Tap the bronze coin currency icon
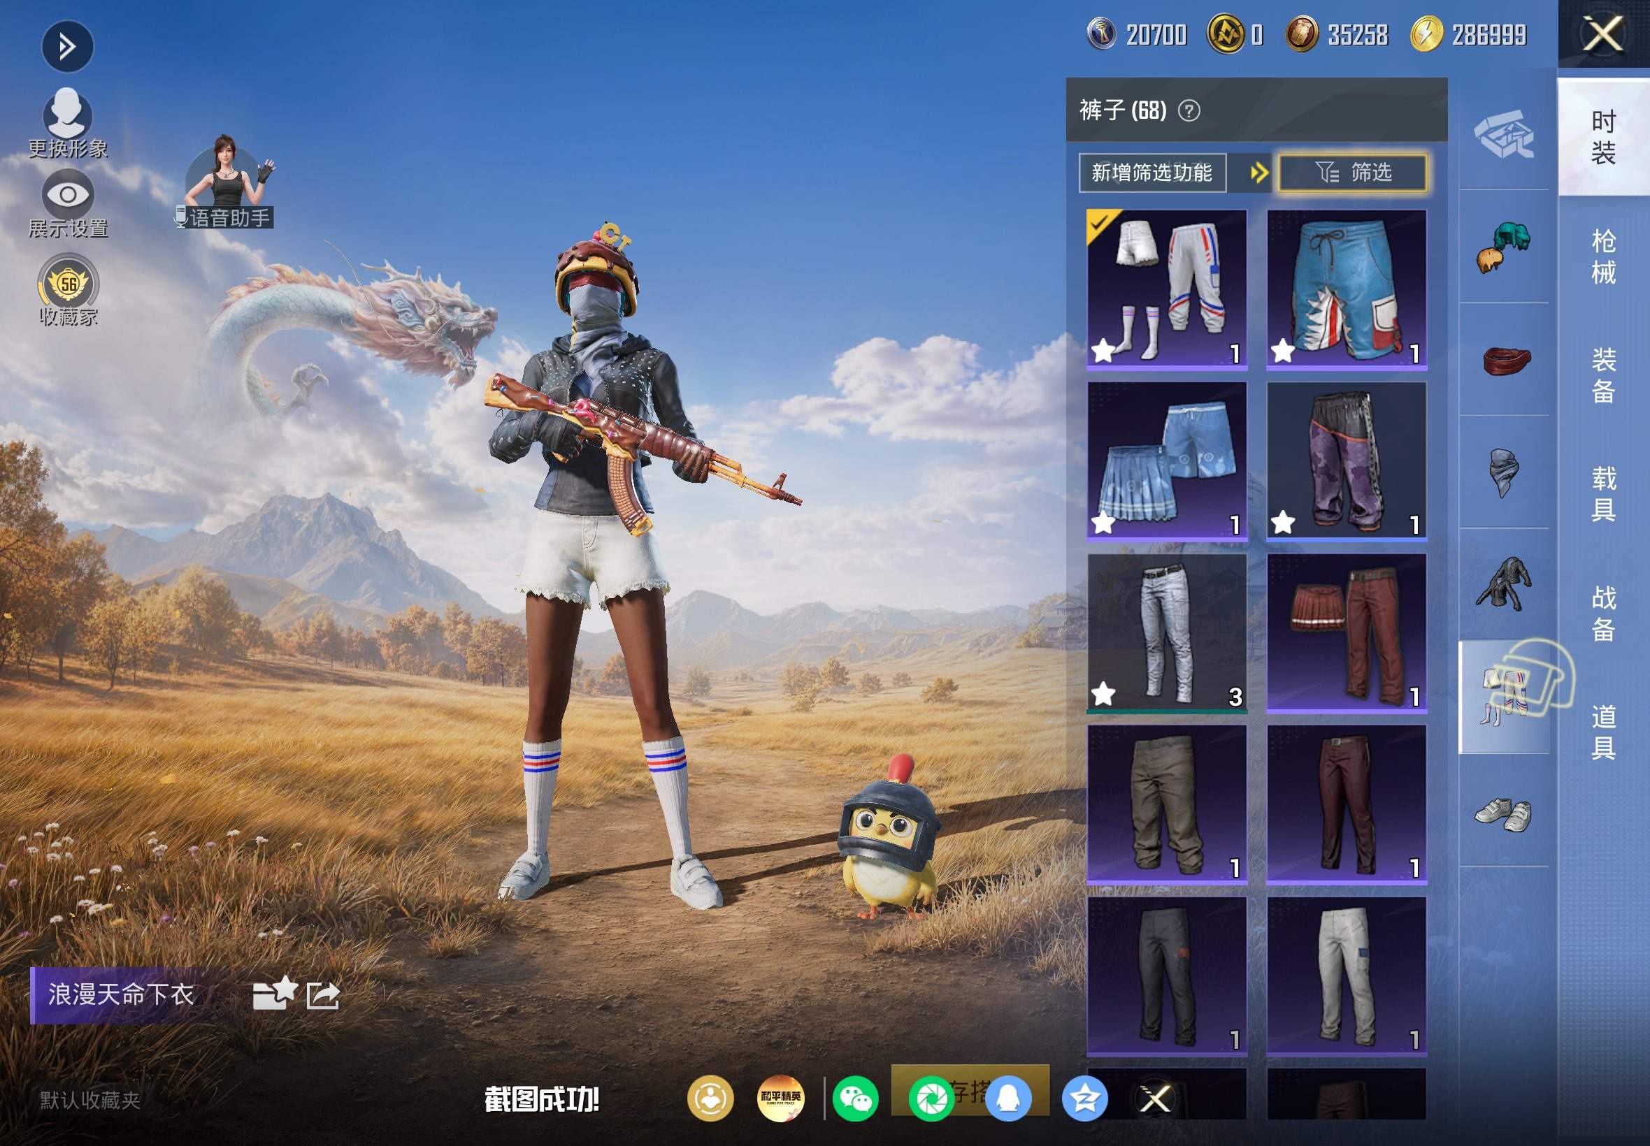This screenshot has height=1146, width=1650. coord(1301,34)
